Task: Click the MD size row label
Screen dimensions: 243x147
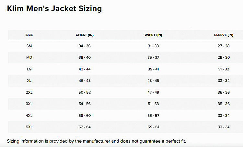Action: click(x=29, y=57)
